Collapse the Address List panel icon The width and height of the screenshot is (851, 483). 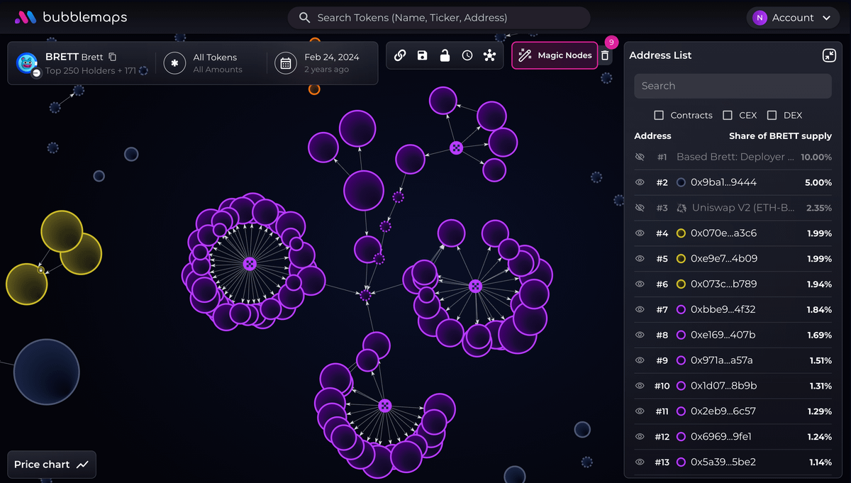829,55
